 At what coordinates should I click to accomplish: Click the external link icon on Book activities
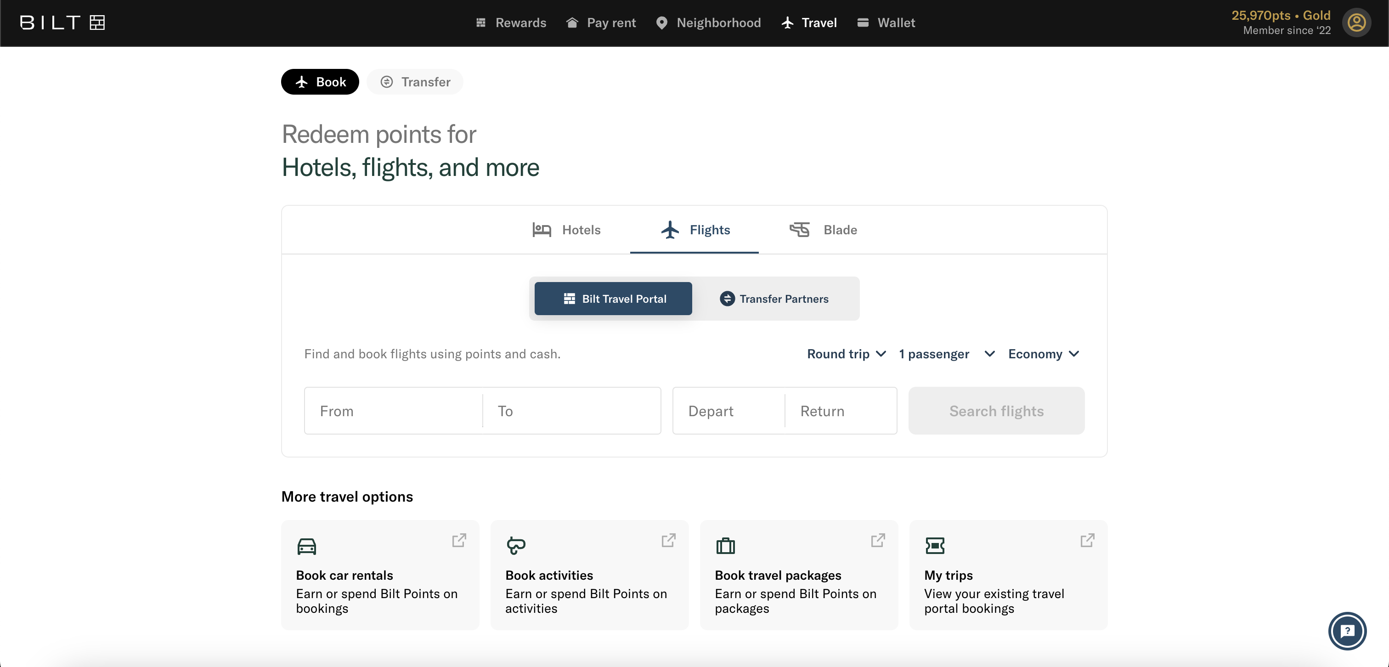click(669, 540)
